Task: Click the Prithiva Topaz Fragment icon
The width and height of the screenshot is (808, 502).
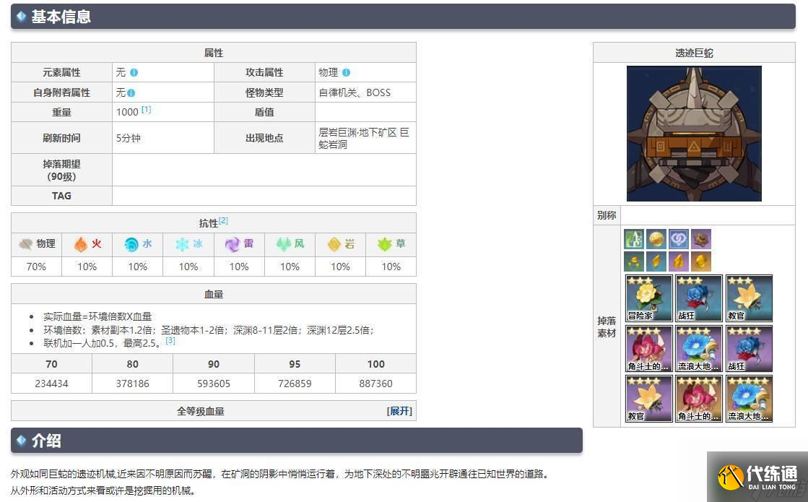Action: coord(656,261)
